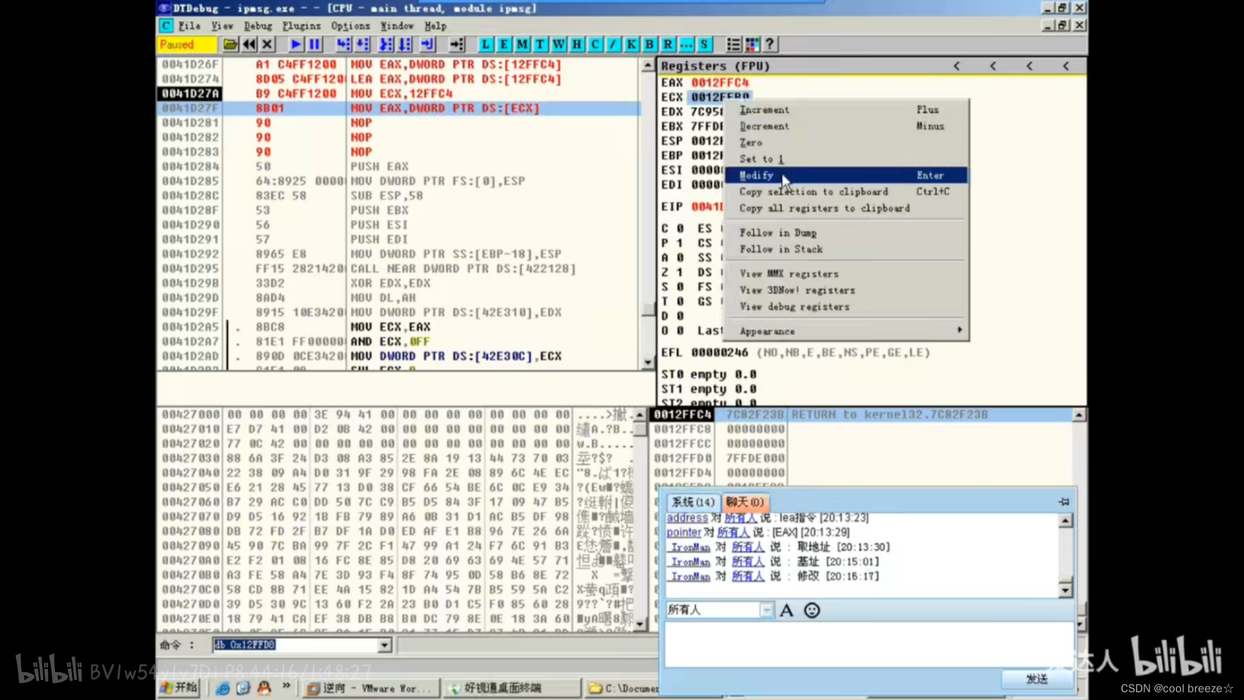This screenshot has width=1244, height=700.
Task: Open Breakpoints window with B button
Action: click(649, 45)
